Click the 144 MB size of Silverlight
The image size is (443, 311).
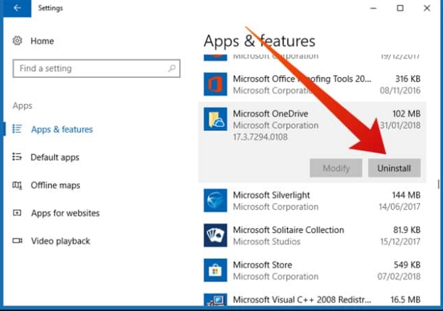point(406,195)
